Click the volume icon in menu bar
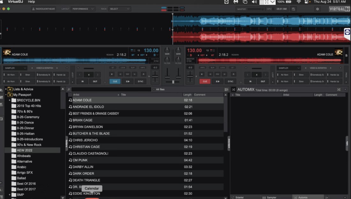 click(254, 2)
